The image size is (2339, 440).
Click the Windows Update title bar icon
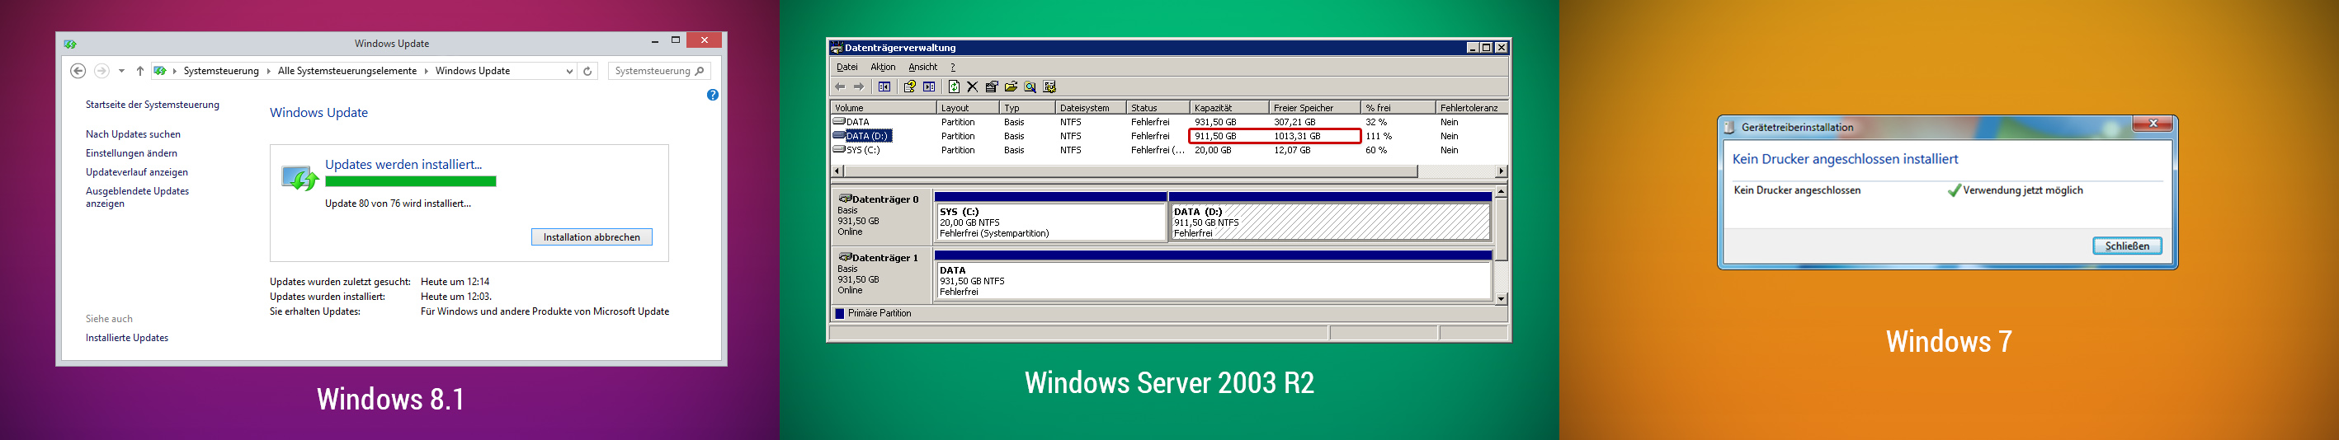[x=70, y=44]
